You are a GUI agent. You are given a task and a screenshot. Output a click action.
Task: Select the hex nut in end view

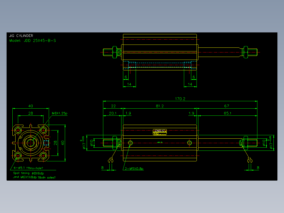pos(31,143)
